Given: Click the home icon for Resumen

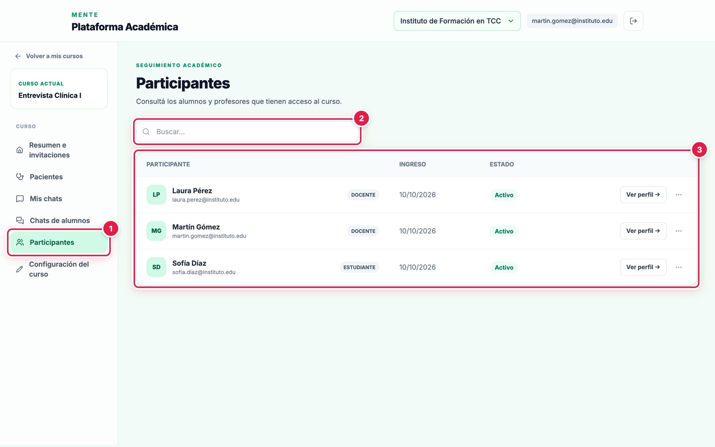Looking at the screenshot, I should click(20, 150).
